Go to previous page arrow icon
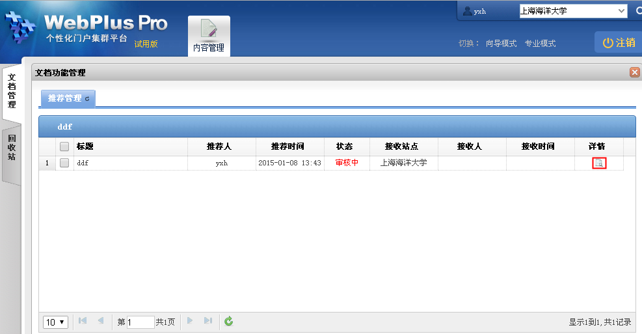642x334 pixels. (101, 321)
